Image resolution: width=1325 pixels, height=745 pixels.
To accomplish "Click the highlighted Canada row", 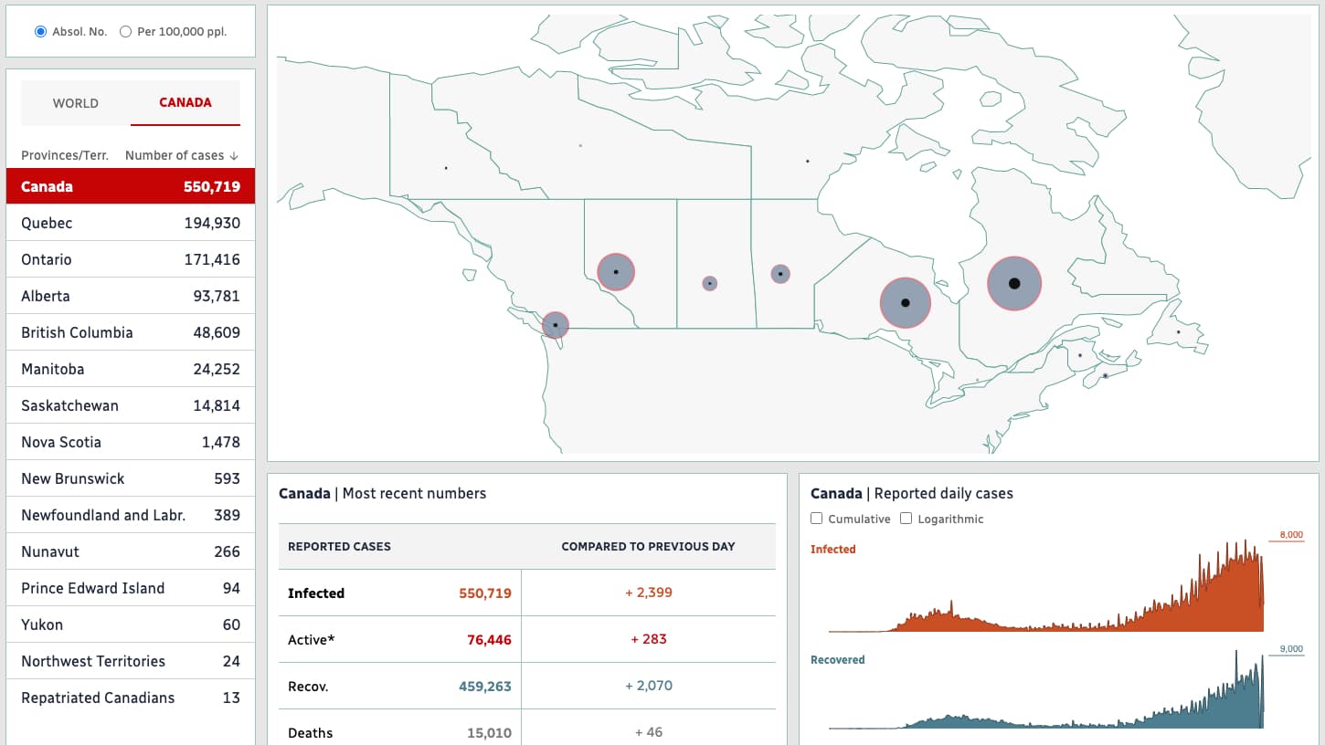I will tap(131, 186).
